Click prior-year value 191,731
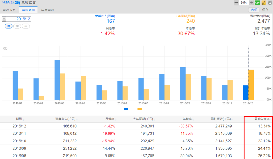 (x=147, y=134)
